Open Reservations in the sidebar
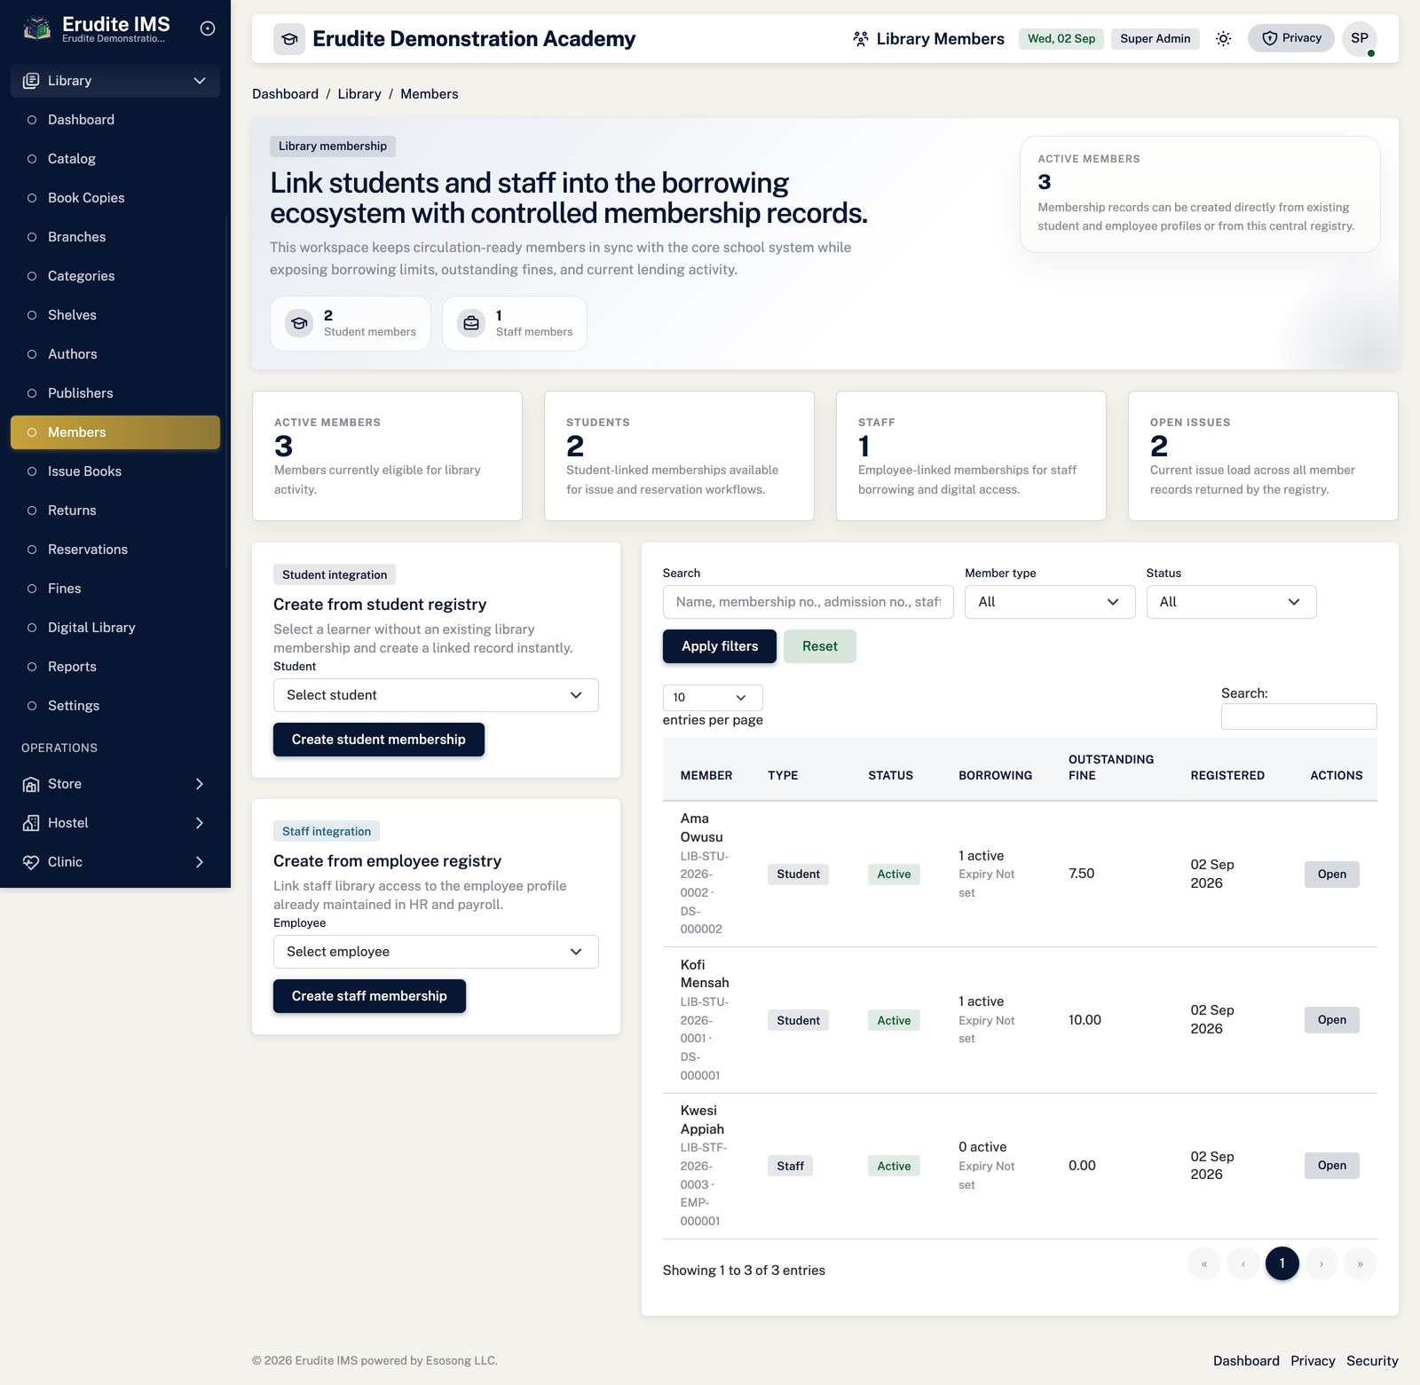Image resolution: width=1420 pixels, height=1385 pixels. click(x=115, y=550)
